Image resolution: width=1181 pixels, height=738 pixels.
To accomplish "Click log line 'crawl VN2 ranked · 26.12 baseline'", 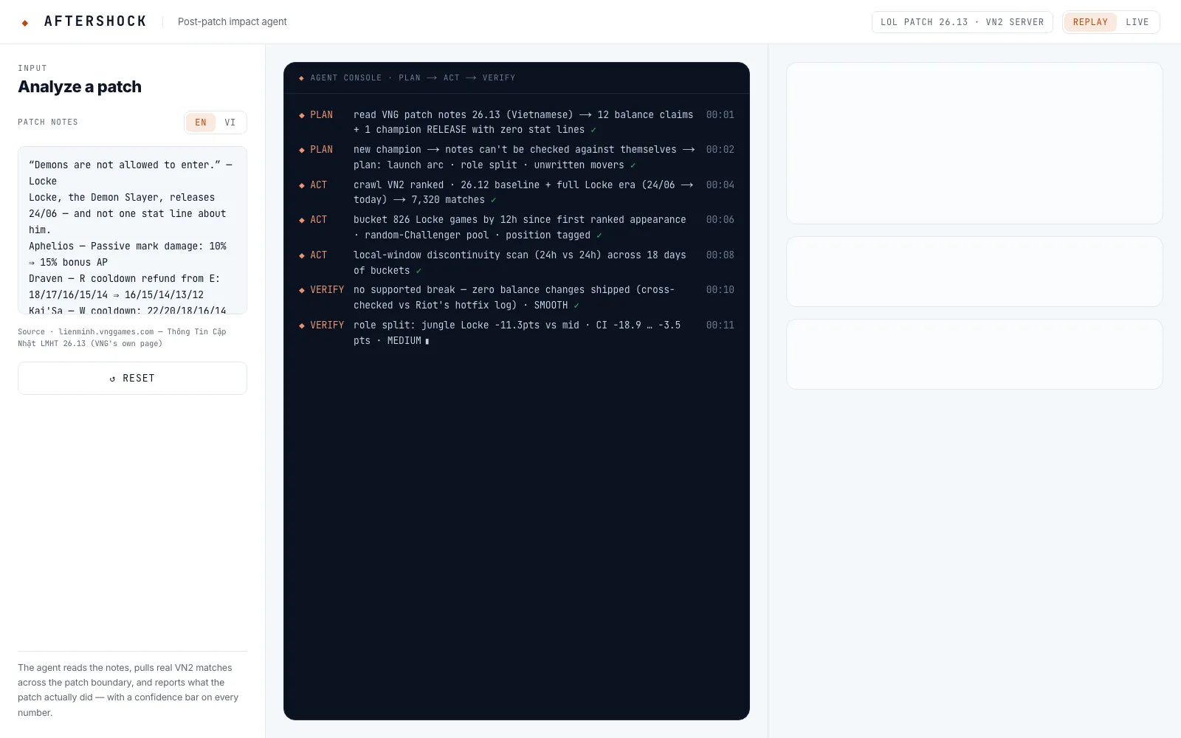I will pos(523,193).
